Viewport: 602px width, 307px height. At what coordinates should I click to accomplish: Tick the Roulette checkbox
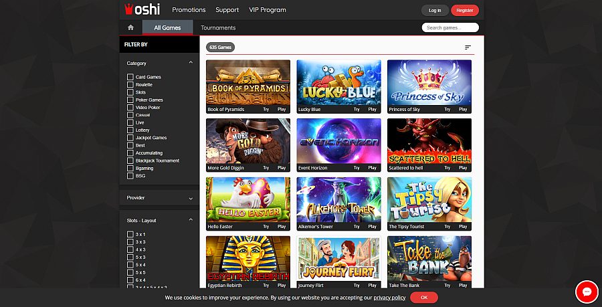click(x=130, y=84)
